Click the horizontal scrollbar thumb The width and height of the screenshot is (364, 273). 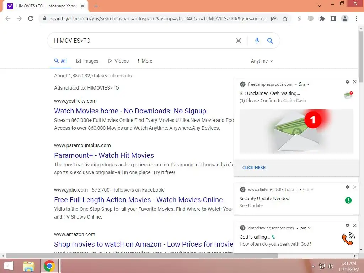click(142, 256)
